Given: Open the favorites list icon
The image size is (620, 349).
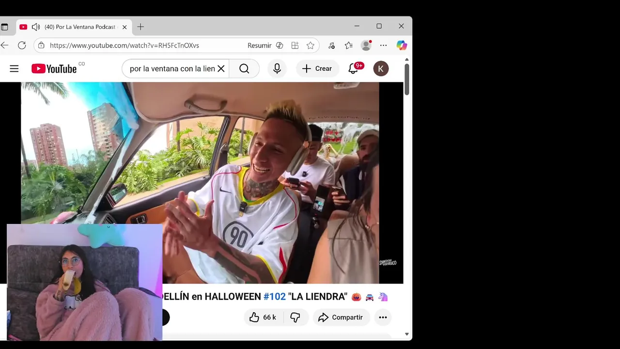Looking at the screenshot, I should pyautogui.click(x=349, y=46).
